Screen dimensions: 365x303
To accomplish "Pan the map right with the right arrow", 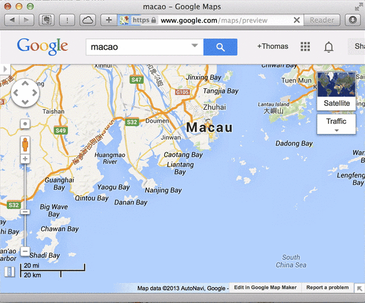I will pyautogui.click(x=34, y=93).
